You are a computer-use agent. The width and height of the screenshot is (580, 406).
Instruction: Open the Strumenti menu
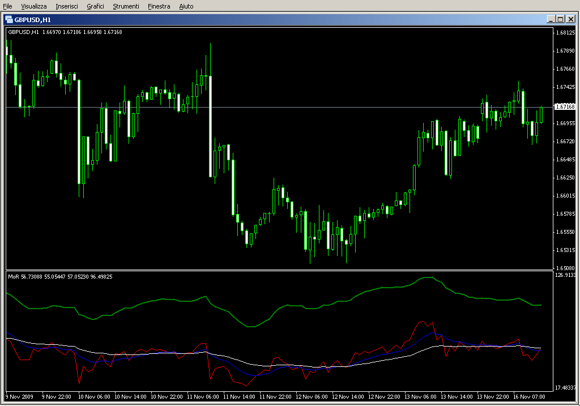point(126,6)
